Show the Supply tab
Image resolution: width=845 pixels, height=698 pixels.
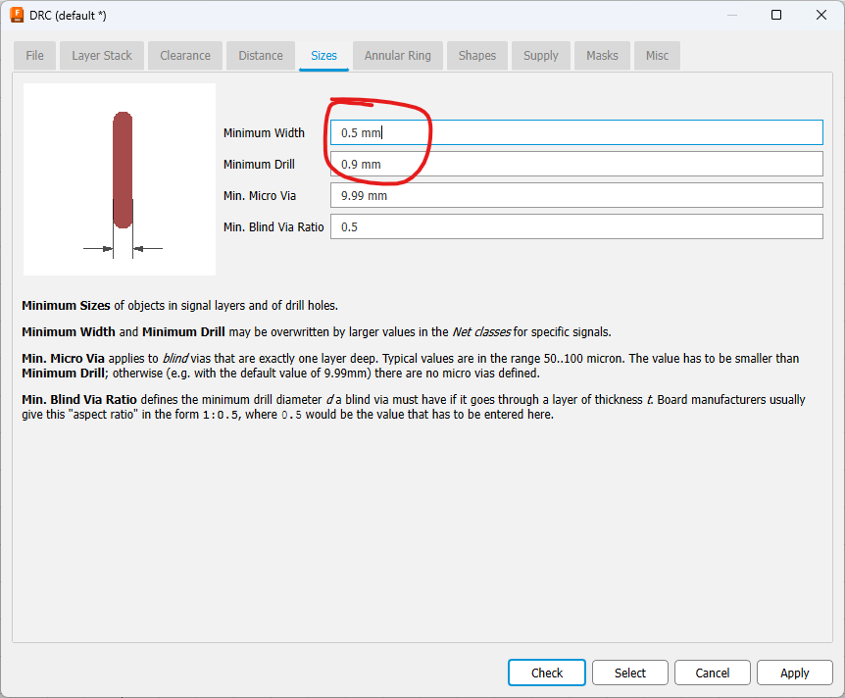coord(541,56)
